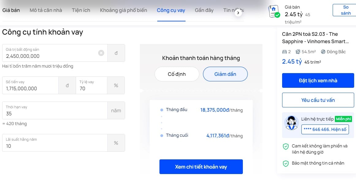Switch to the Tiện ích tab
The width and height of the screenshot is (356, 182).
[81, 10]
